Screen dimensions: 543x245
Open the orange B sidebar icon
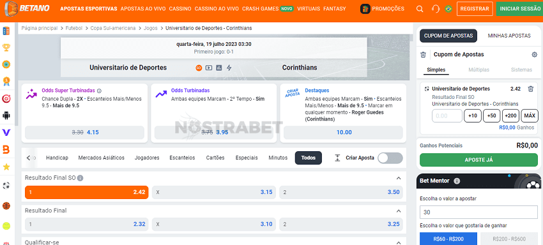tap(6, 149)
